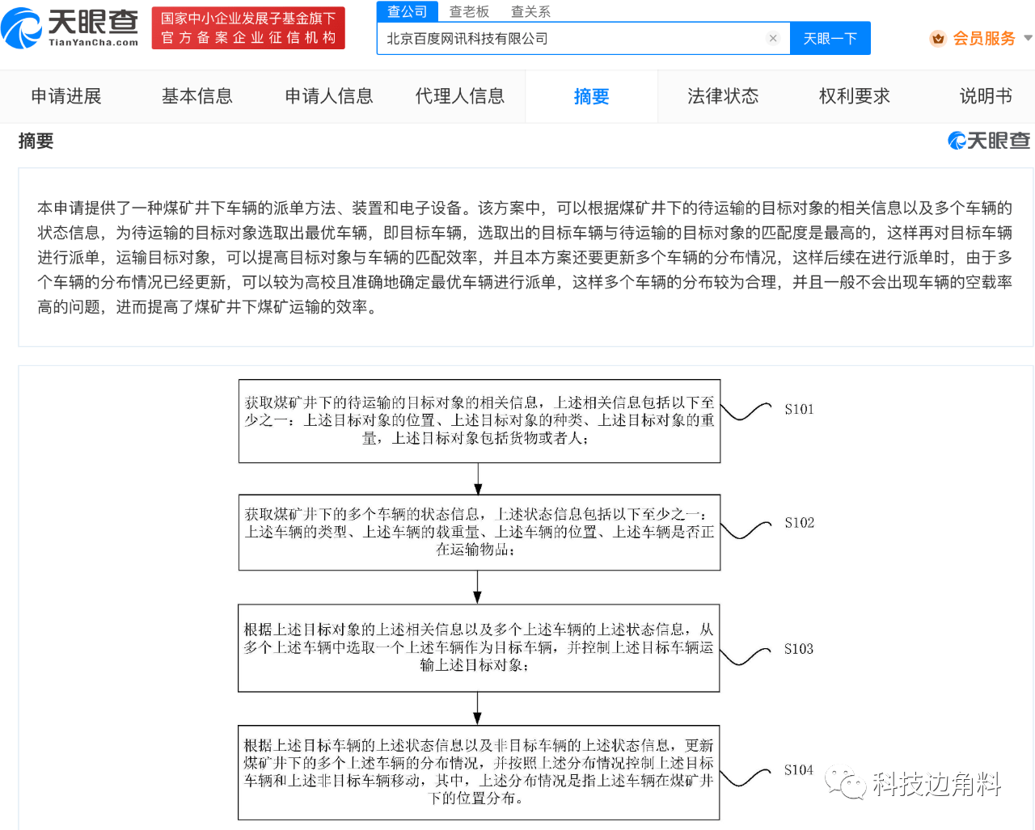
Task: Switch to the 查老板 search tab
Action: [470, 11]
